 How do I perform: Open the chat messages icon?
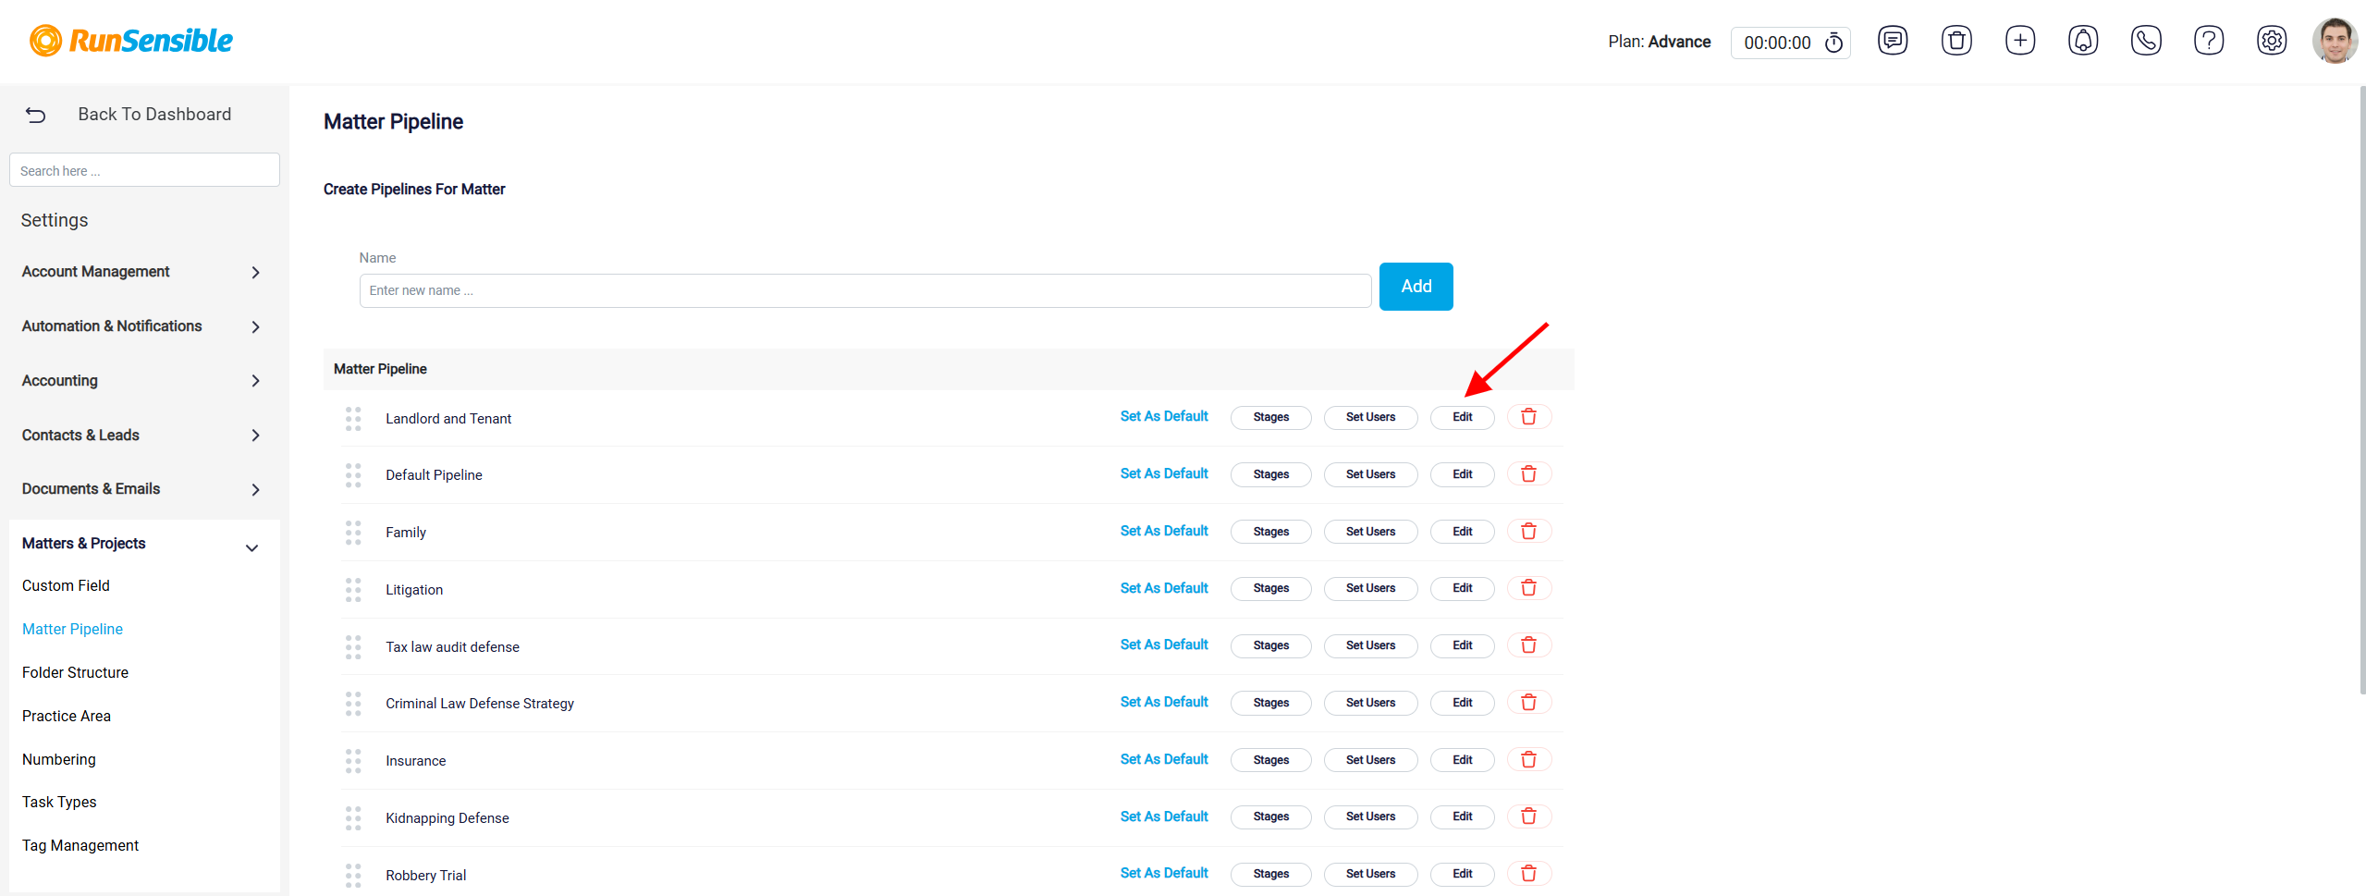[1893, 41]
